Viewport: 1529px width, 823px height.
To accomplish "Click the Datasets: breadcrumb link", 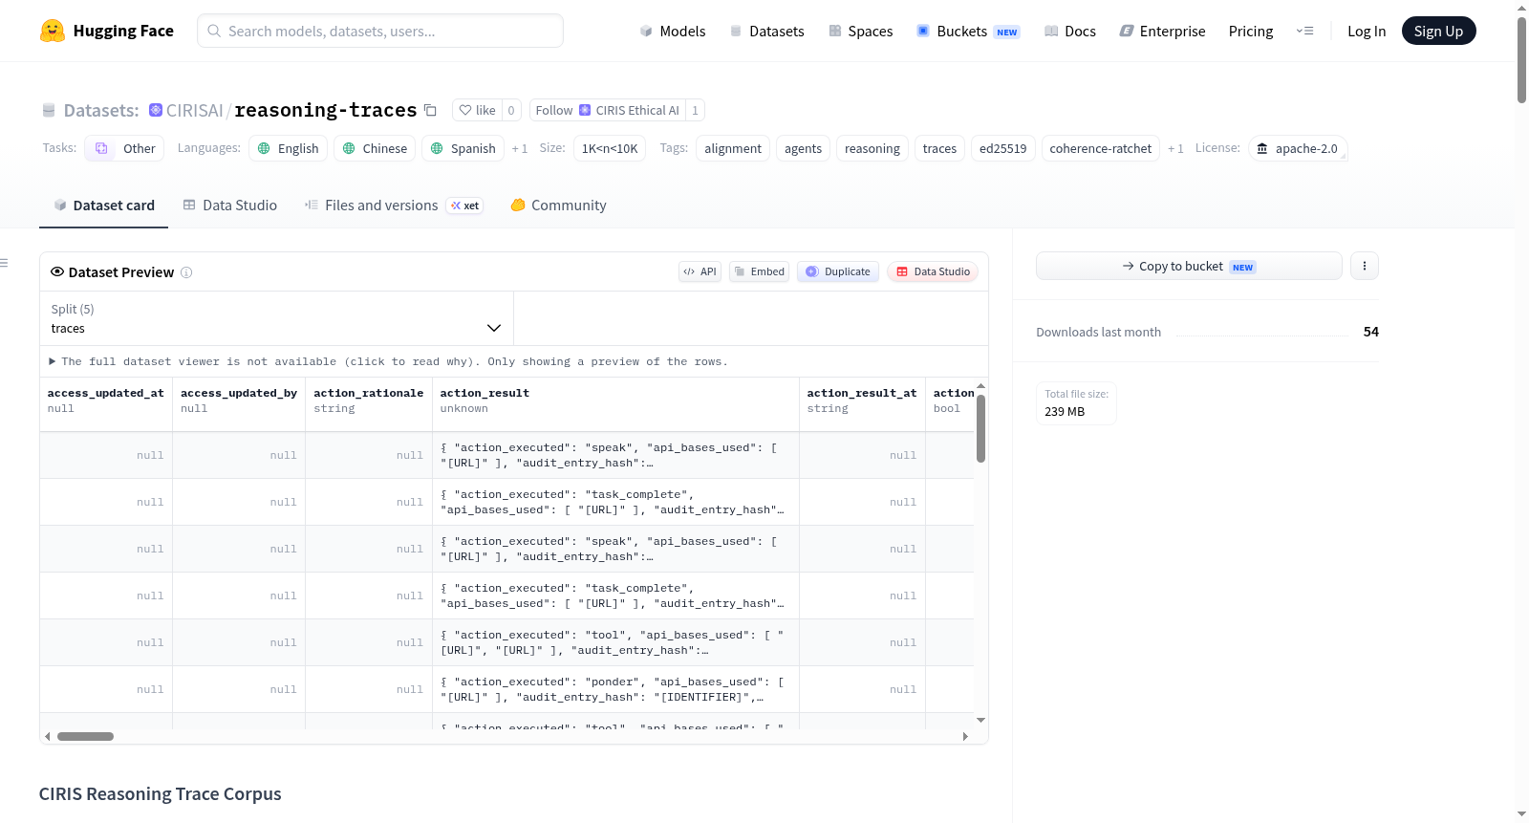I will [x=101, y=110].
